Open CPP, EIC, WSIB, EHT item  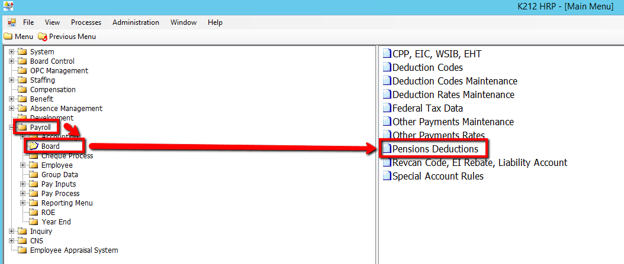(x=437, y=54)
